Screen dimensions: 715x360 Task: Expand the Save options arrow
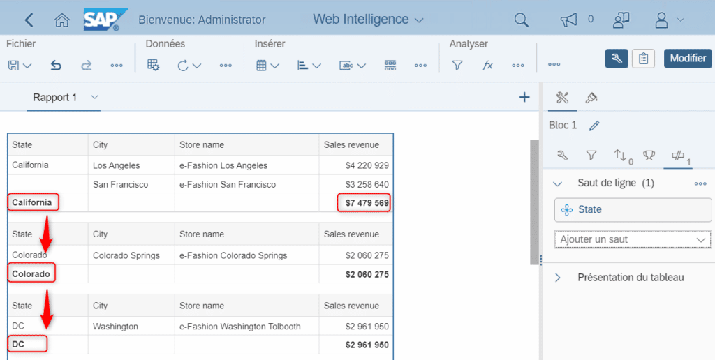(x=27, y=66)
